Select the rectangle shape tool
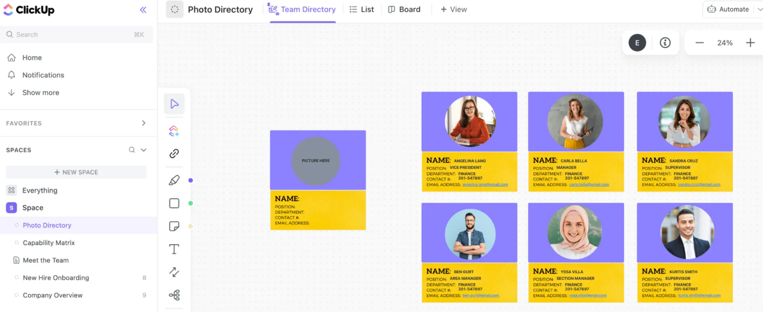This screenshot has width=763, height=312. (174, 203)
